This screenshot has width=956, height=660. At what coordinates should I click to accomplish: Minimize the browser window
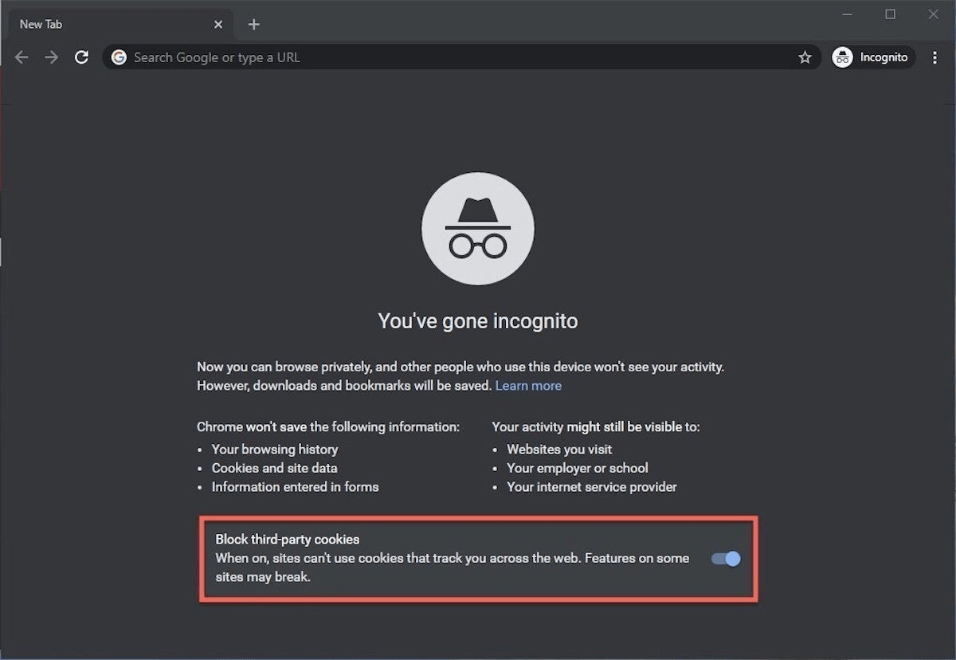coord(847,14)
